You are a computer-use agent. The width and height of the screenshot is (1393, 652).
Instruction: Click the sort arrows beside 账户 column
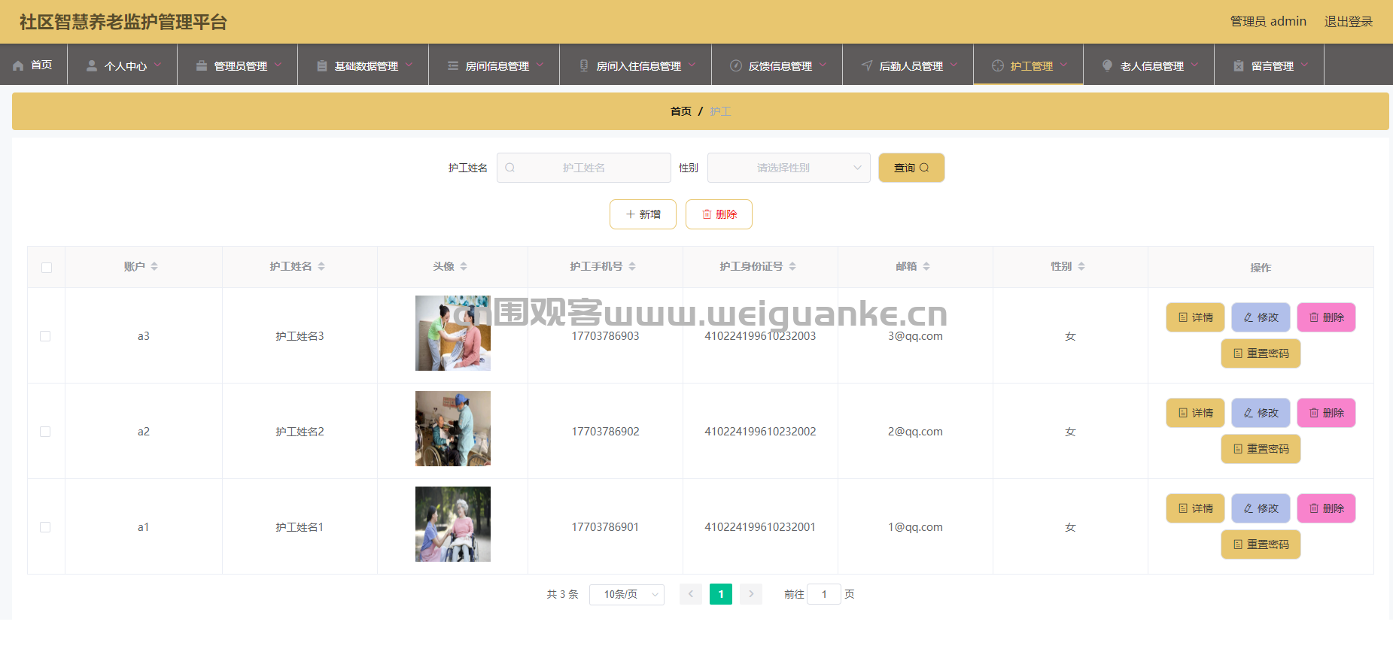(x=154, y=266)
